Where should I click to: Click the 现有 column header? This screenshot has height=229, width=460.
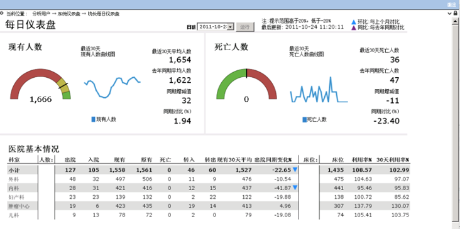[119, 160]
